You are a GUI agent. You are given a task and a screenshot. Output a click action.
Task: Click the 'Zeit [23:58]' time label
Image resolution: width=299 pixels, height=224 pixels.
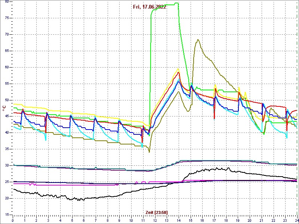pyautogui.click(x=156, y=212)
